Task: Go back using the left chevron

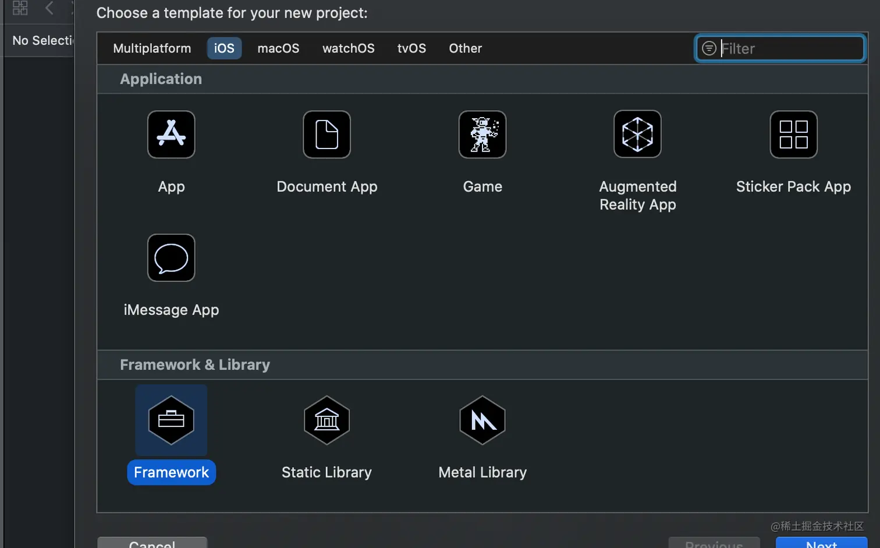Action: click(49, 8)
